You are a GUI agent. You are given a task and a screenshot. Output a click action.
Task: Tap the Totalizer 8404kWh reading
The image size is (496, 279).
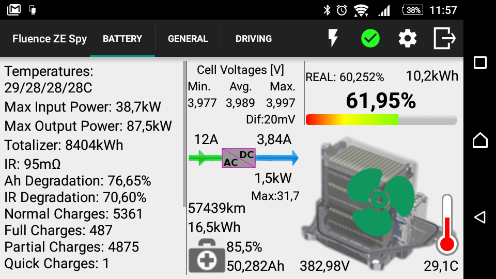coord(64,145)
